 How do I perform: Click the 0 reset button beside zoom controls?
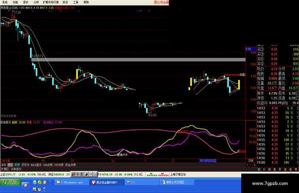point(254,165)
